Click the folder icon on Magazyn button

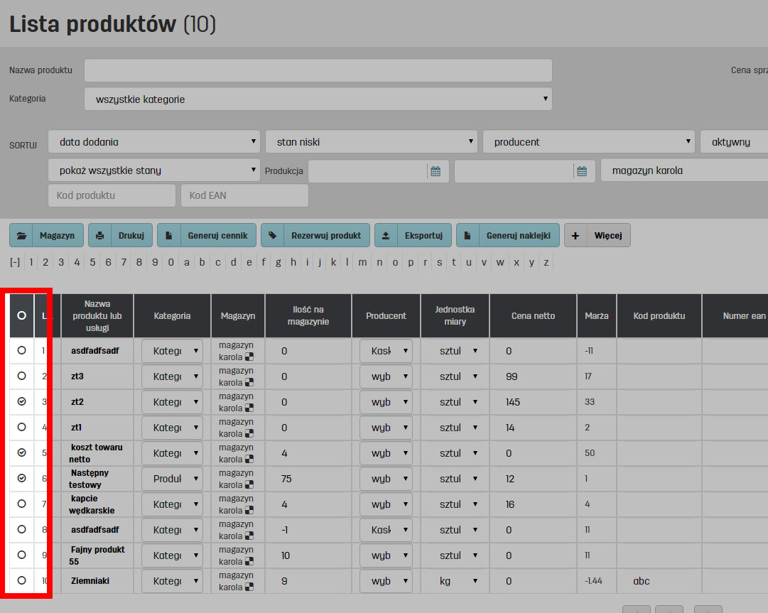22,235
